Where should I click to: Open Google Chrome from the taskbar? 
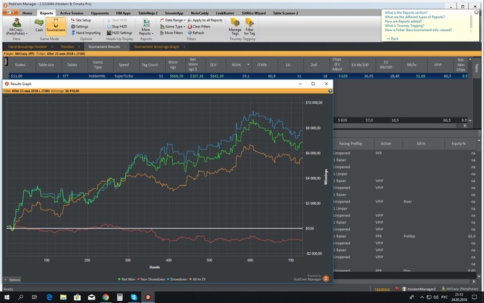[106, 297]
